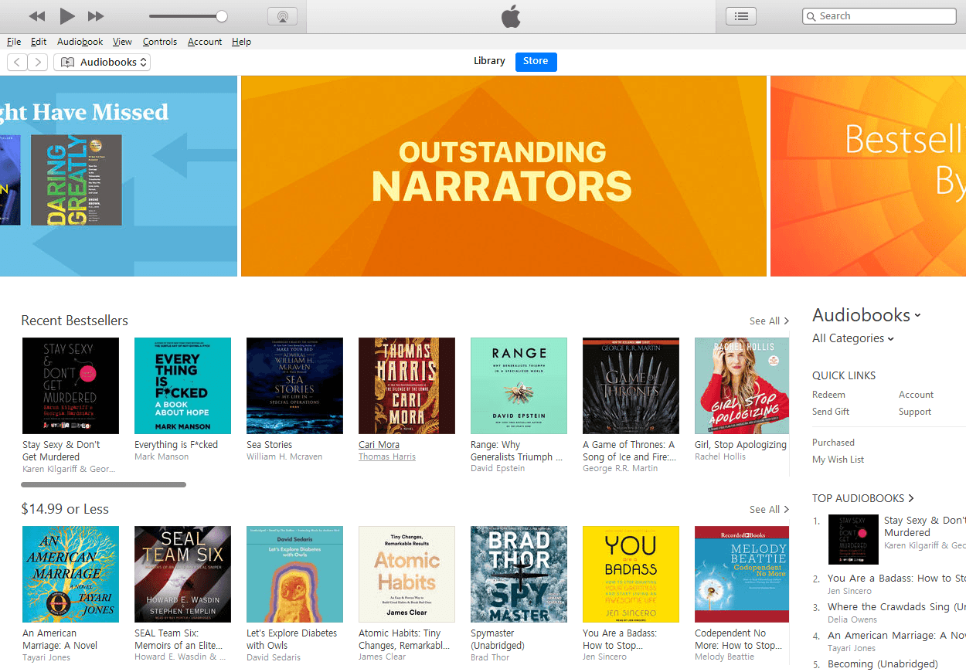Open the Game of Thrones cover
Image resolution: width=966 pixels, height=672 pixels.
(631, 385)
